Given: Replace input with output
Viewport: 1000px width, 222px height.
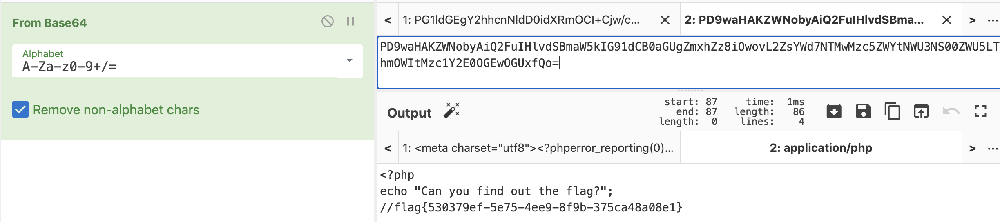Looking at the screenshot, I should coord(921,111).
